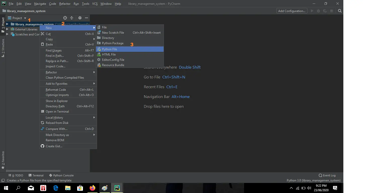The image size is (371, 193).
Task: Click the Python 3.8 interpreter status widget
Action: click(x=313, y=180)
